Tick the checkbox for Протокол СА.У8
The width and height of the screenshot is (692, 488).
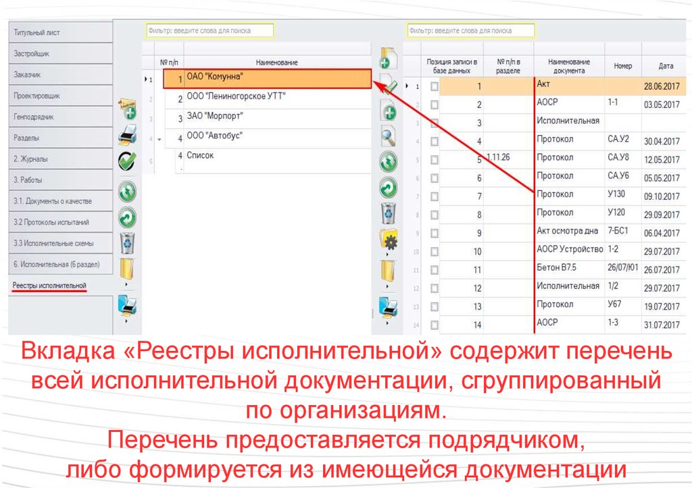(x=435, y=159)
